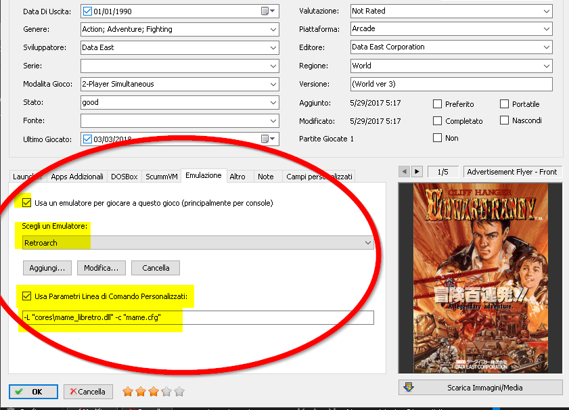The height and width of the screenshot is (410, 569).
Task: Click the download arrow icon on Scarica Immagini/Media
Action: 408,388
